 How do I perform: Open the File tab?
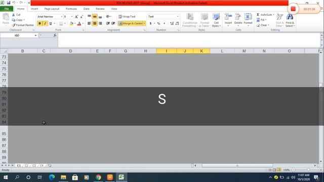pos(7,9)
